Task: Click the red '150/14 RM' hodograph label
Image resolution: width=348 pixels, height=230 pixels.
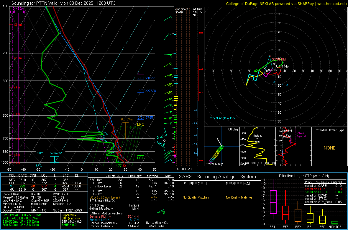Action: 278,60
